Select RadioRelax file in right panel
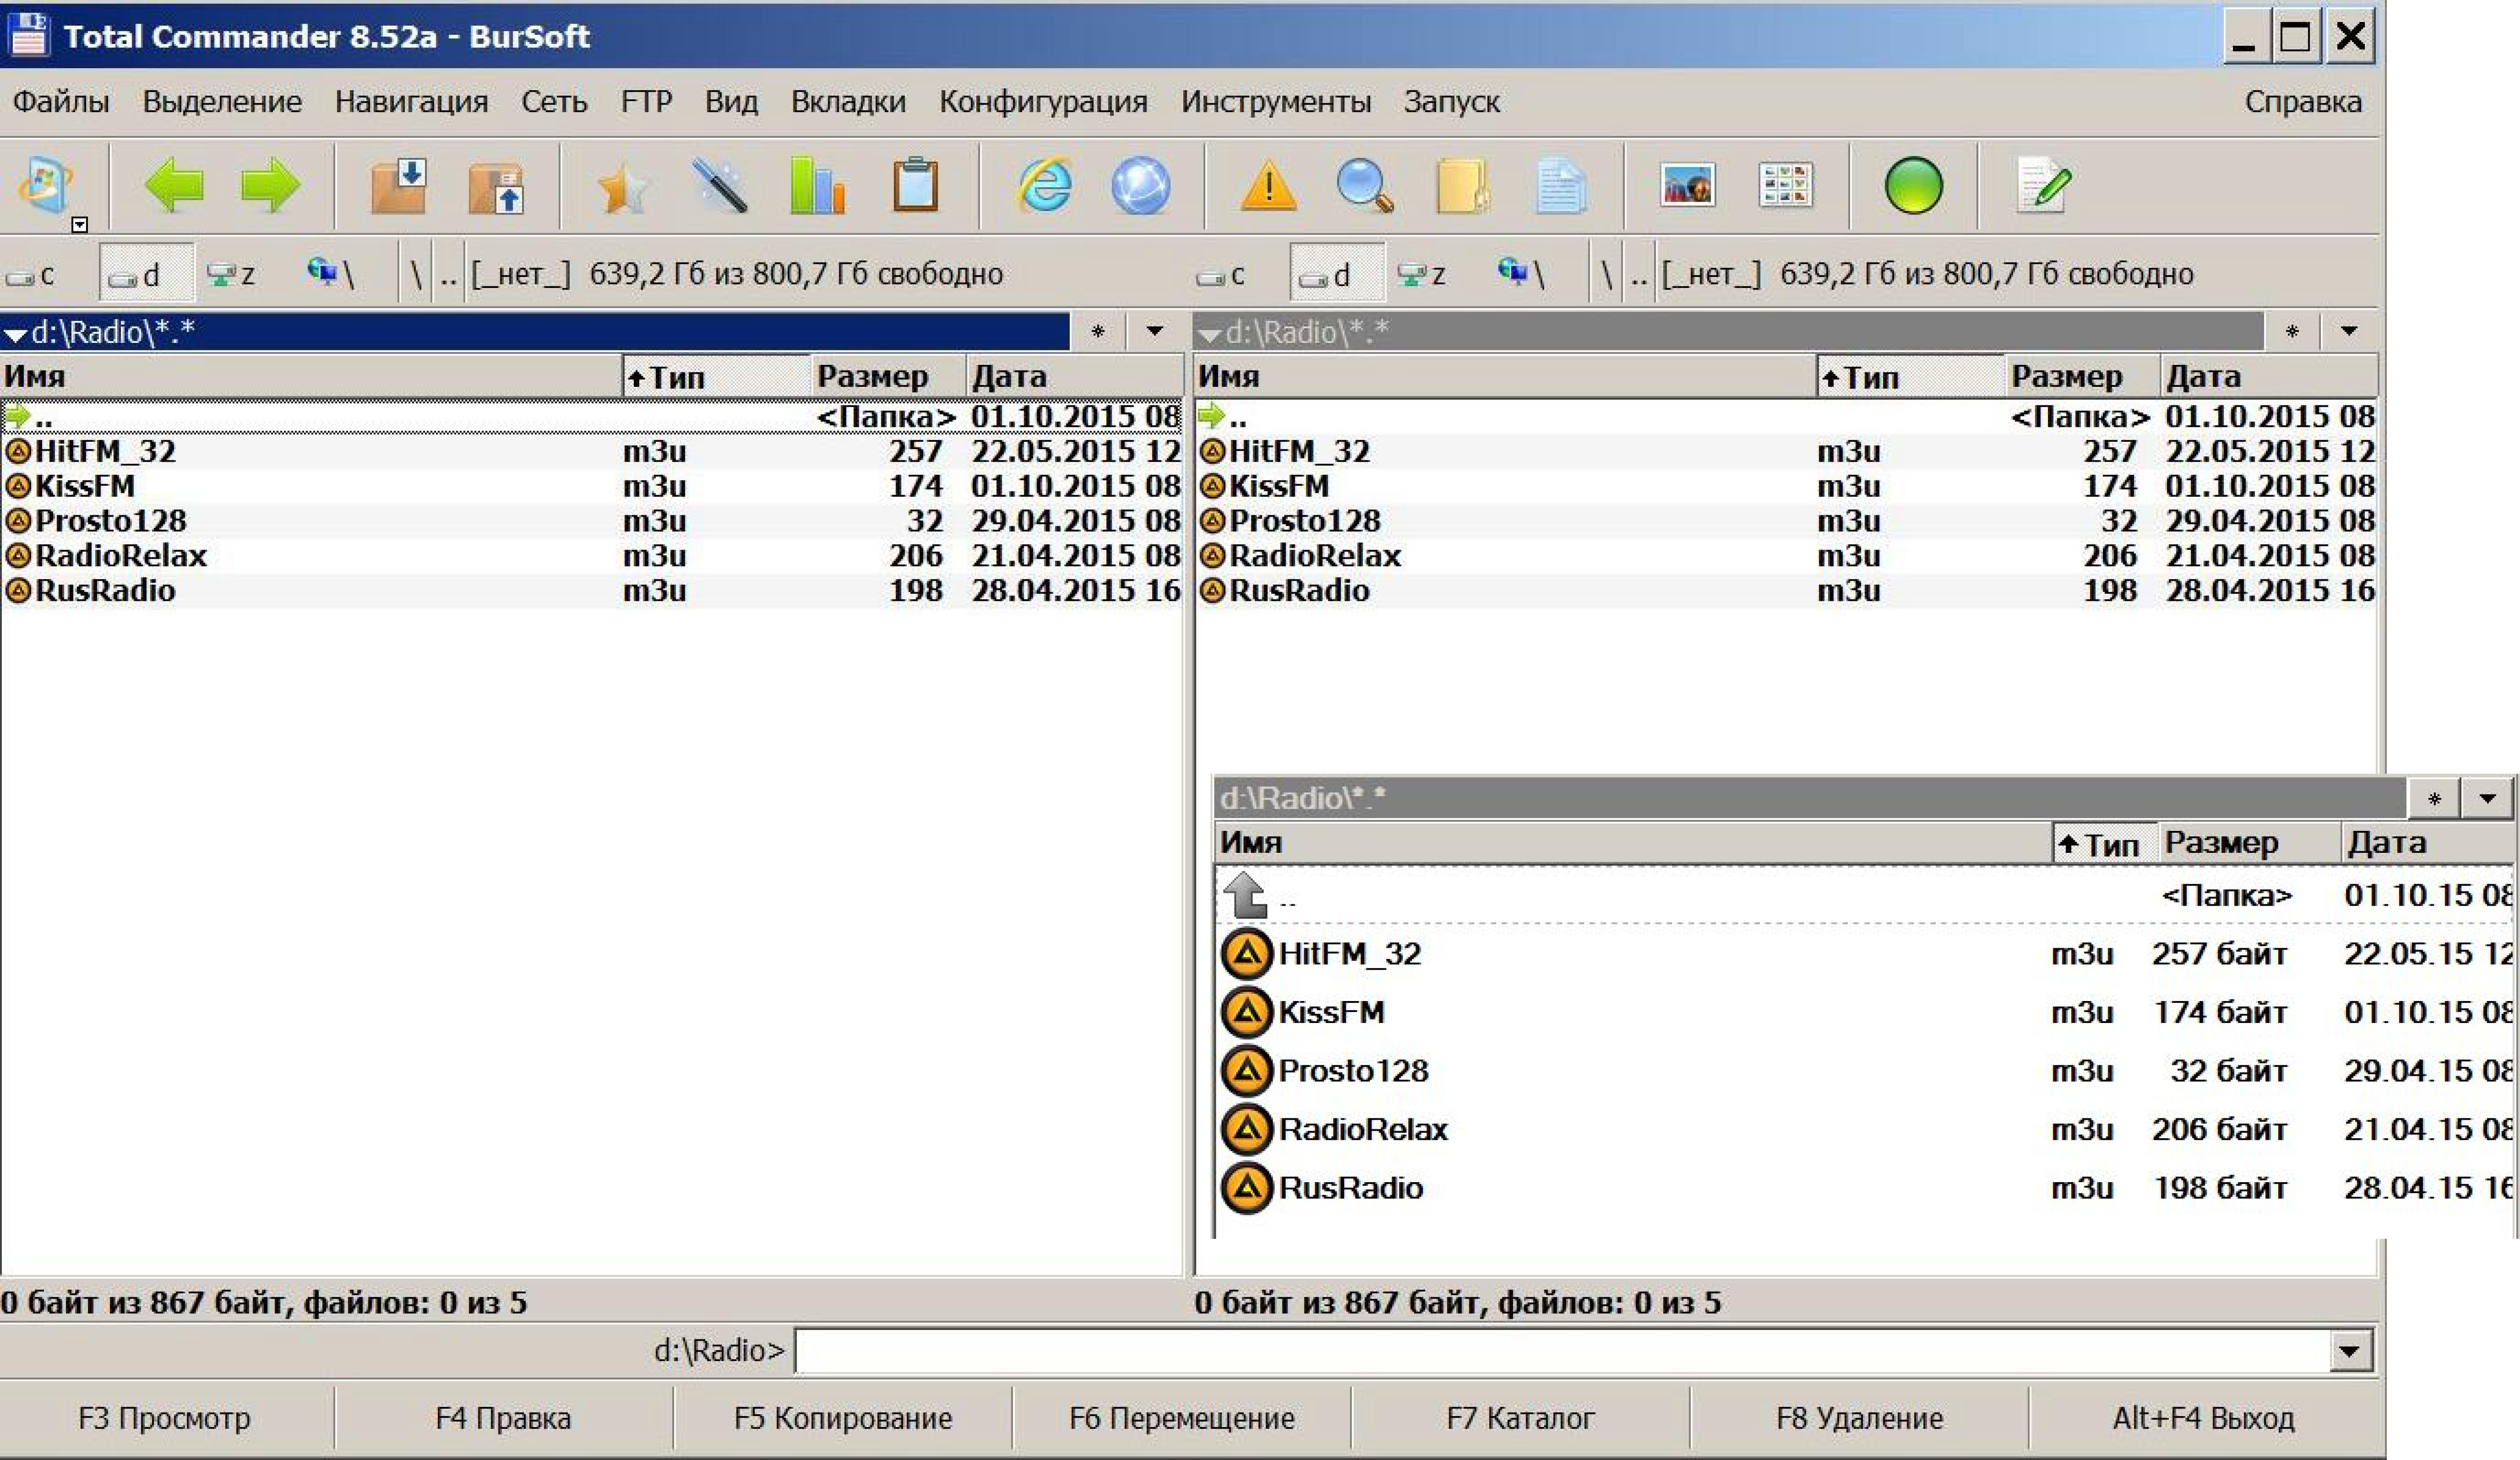This screenshot has width=2520, height=1460. (1786, 556)
